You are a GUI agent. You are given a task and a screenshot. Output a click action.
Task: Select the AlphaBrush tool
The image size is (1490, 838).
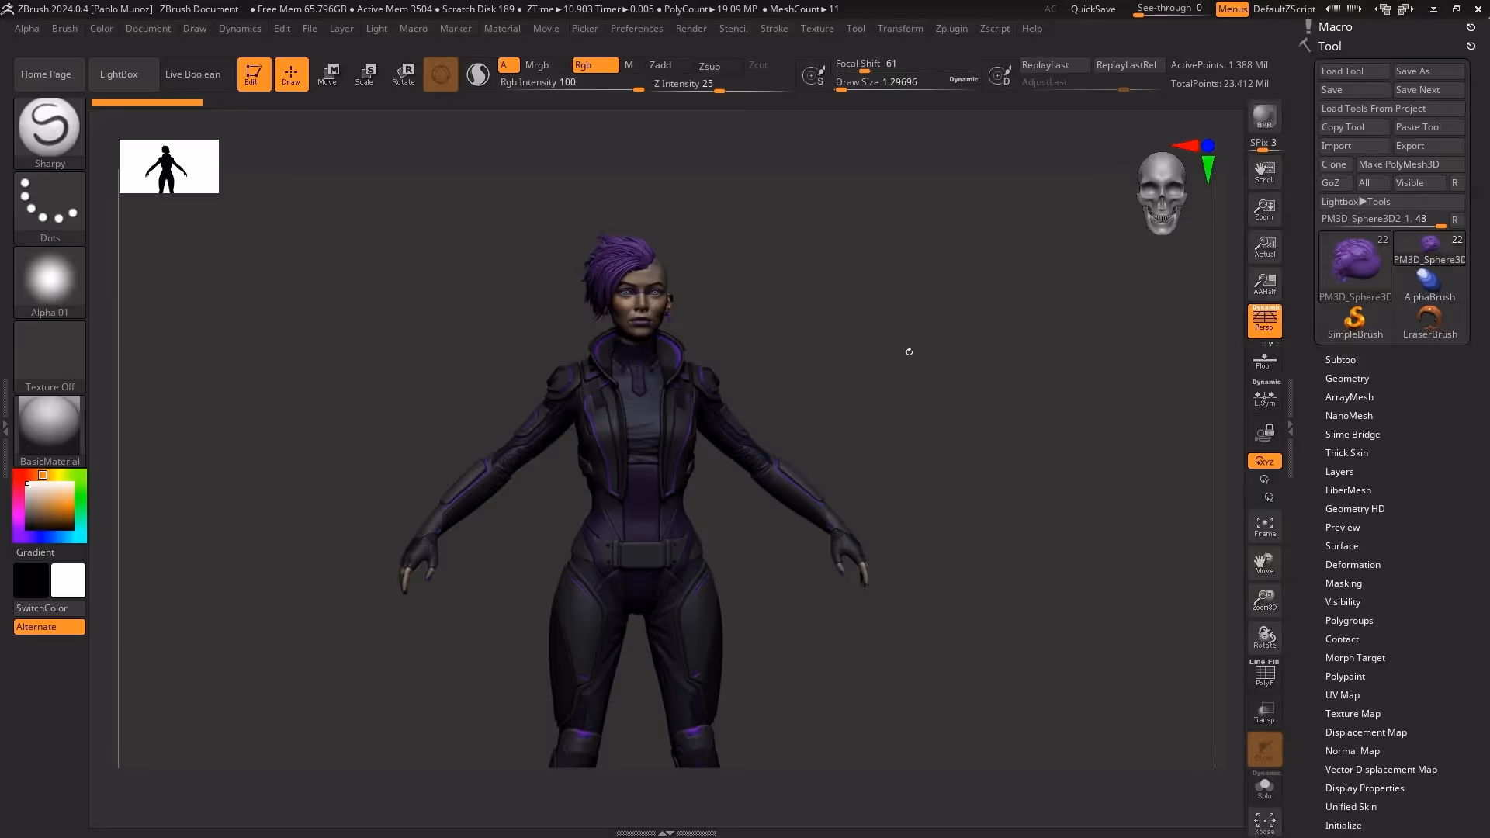tap(1429, 286)
